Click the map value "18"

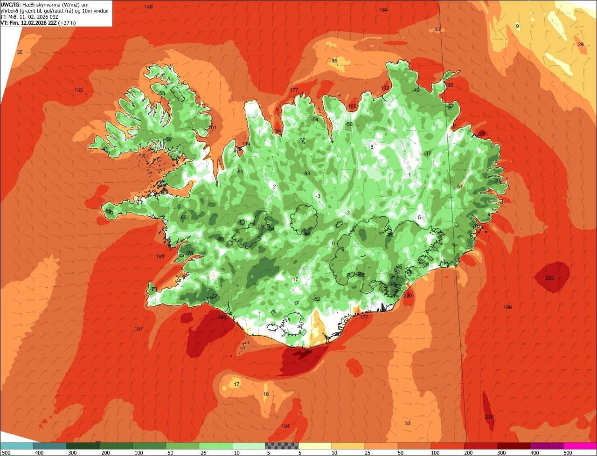pos(266,394)
